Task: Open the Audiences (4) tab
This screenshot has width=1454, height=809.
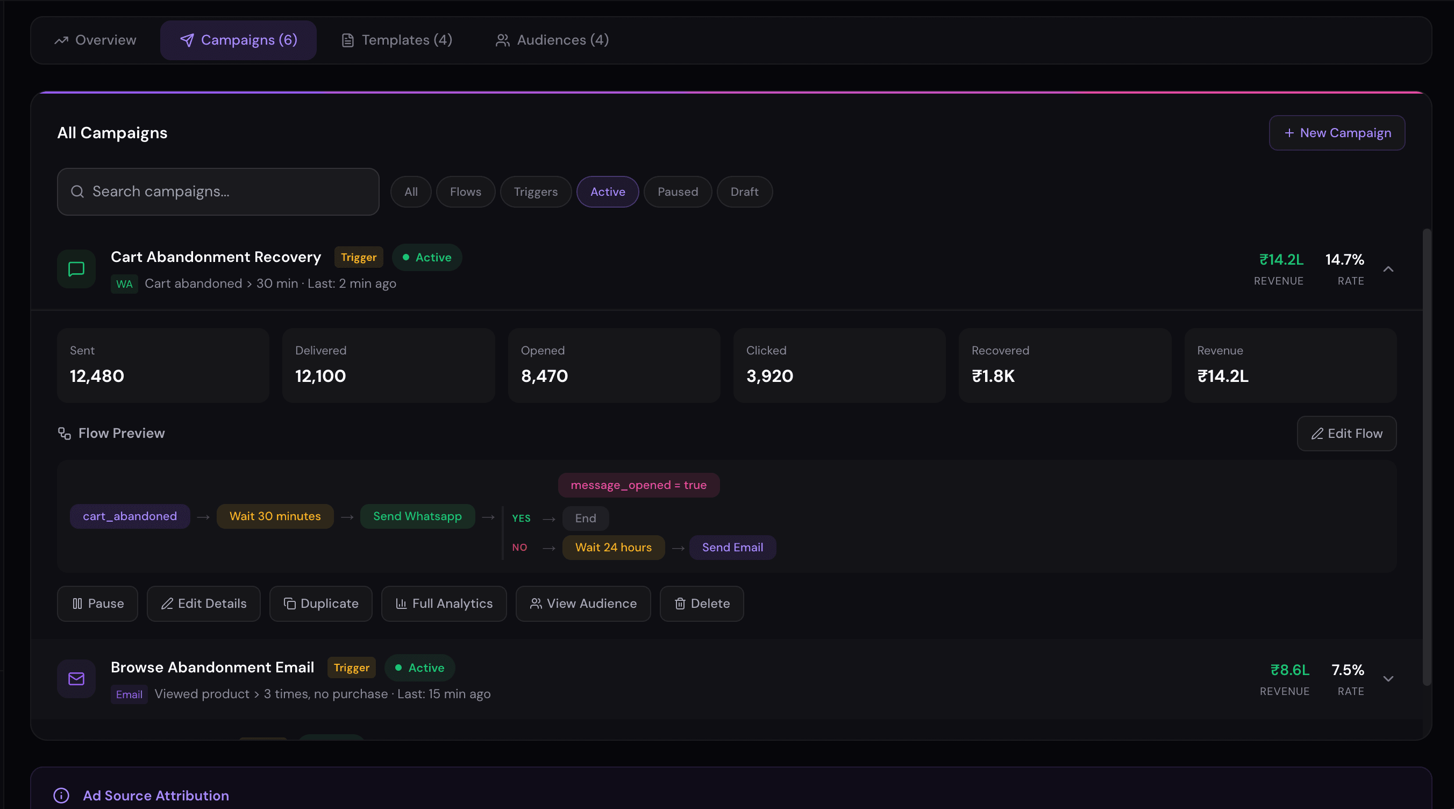Action: pos(552,40)
